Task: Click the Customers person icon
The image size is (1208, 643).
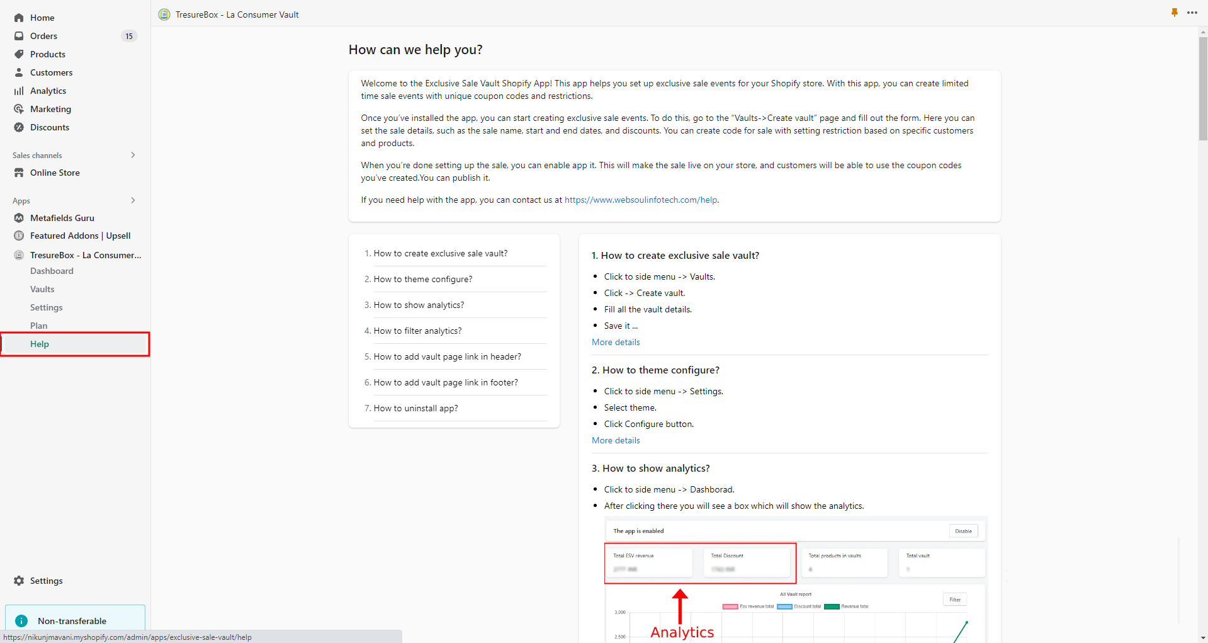Action: point(19,72)
